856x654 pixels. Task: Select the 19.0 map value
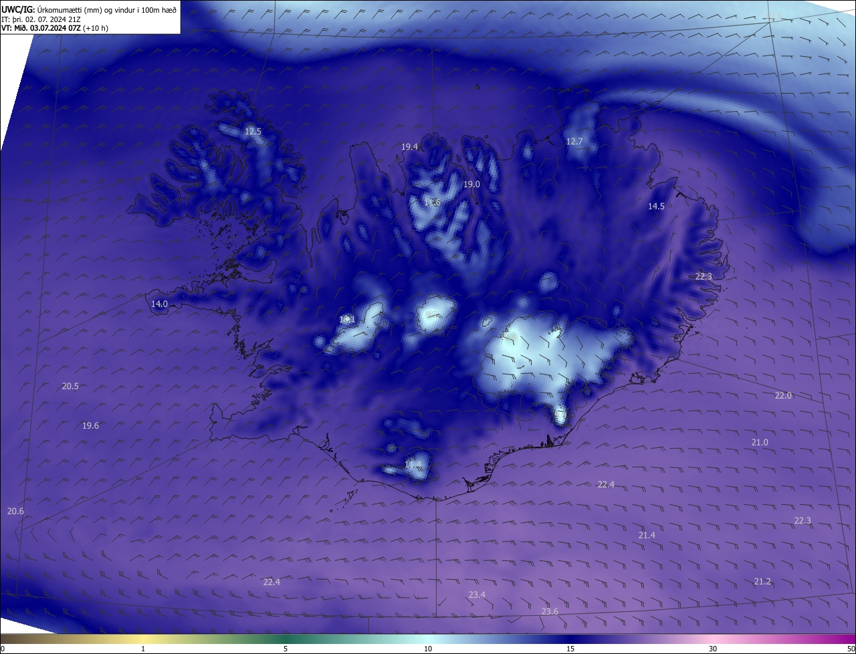click(472, 184)
